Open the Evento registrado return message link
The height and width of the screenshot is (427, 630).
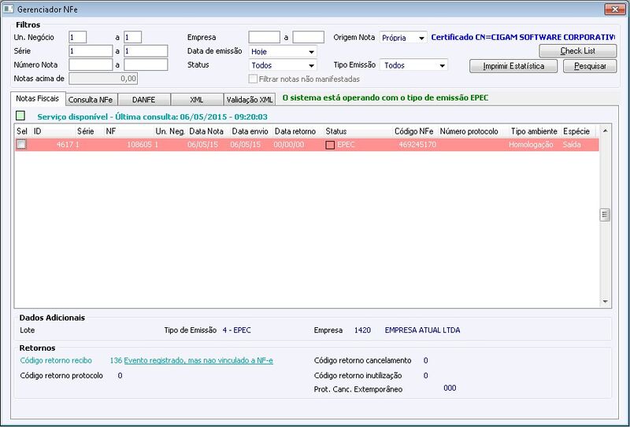[198, 360]
